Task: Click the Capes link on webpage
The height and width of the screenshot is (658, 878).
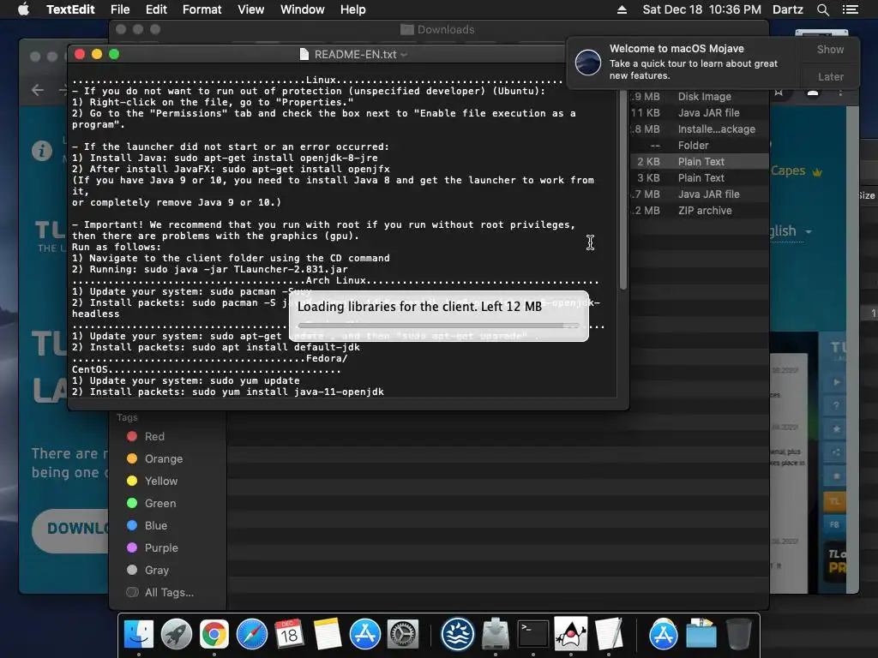Action: (789, 170)
